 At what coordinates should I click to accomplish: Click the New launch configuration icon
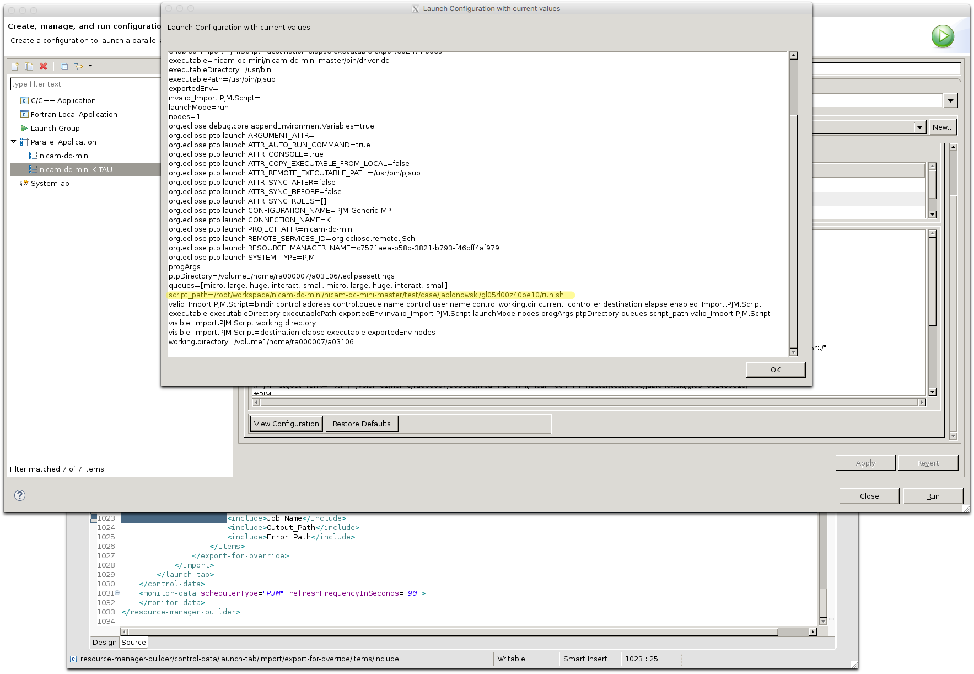[15, 66]
